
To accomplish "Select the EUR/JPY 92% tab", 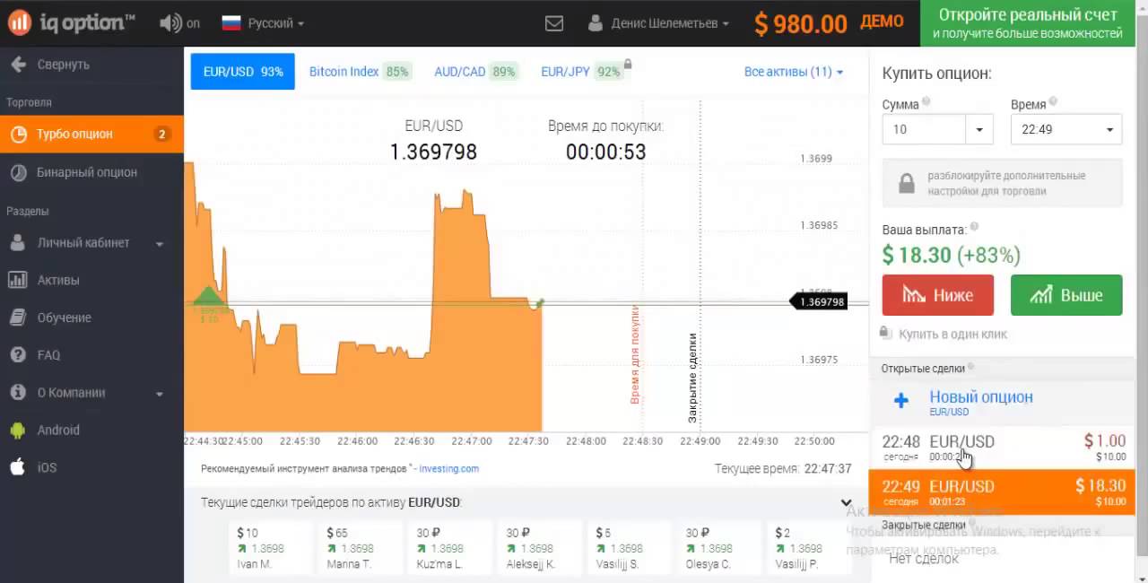I will 582,72.
